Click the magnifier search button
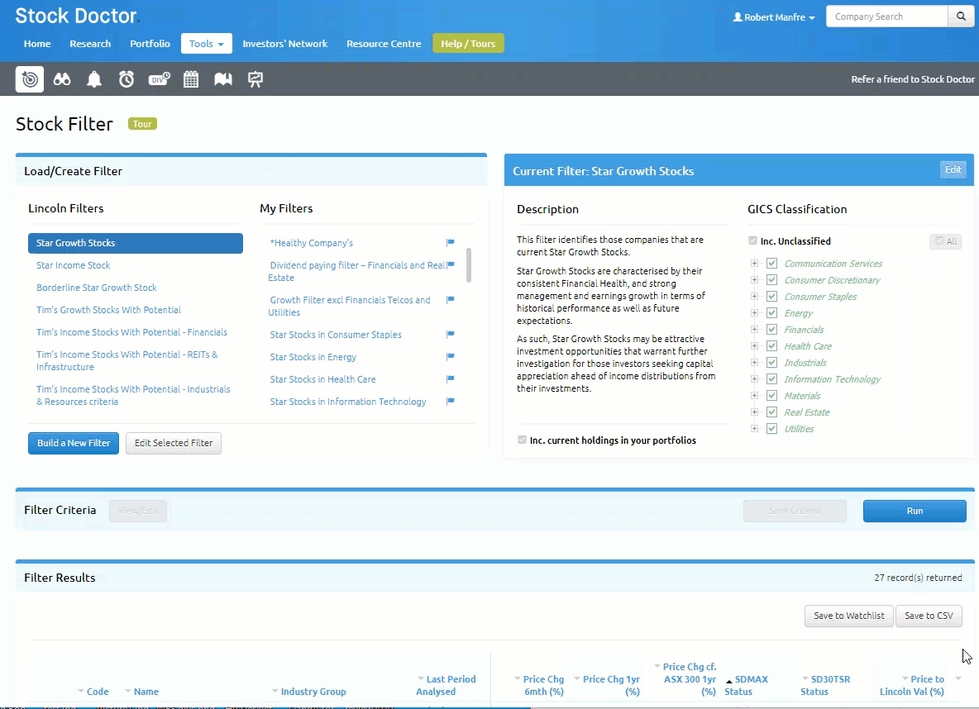979x709 pixels. coord(961,17)
